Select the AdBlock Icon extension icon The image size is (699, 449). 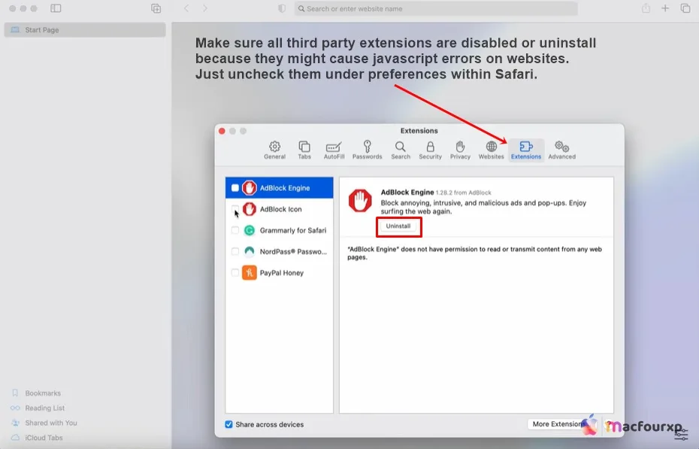pos(250,209)
